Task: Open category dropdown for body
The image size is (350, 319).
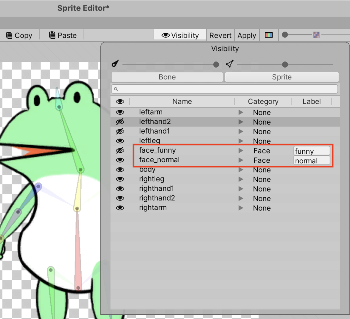Action: [x=241, y=170]
